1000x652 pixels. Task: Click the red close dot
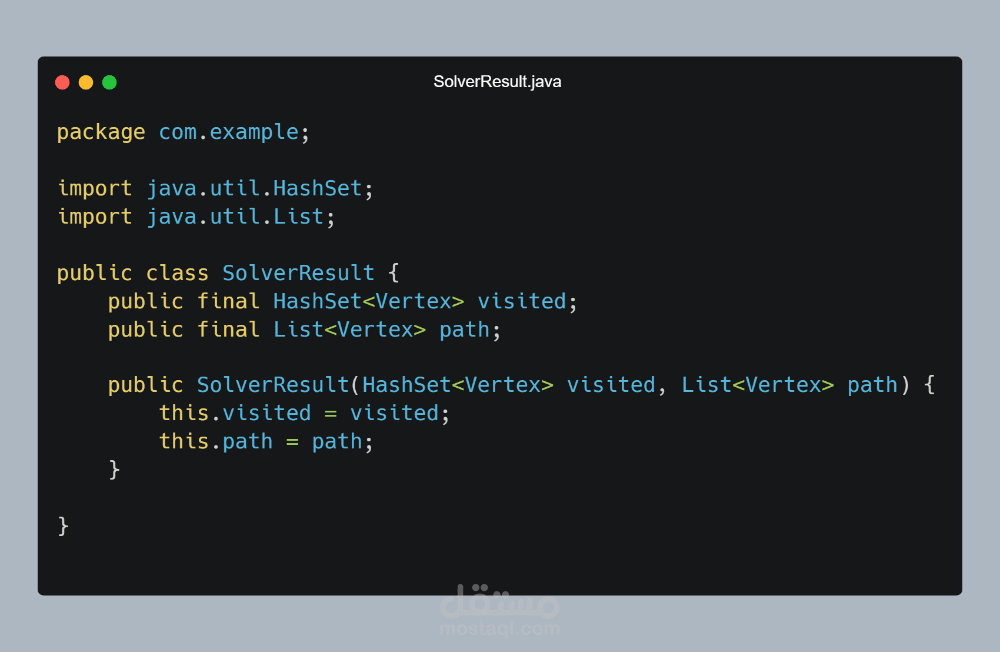coord(62,82)
